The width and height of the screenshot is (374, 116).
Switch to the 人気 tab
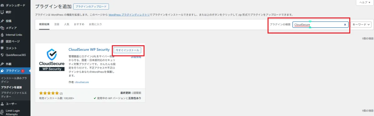67,24
